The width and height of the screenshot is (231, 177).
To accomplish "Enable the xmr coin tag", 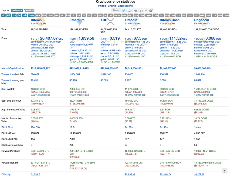I will pyautogui.click(x=38, y=15).
